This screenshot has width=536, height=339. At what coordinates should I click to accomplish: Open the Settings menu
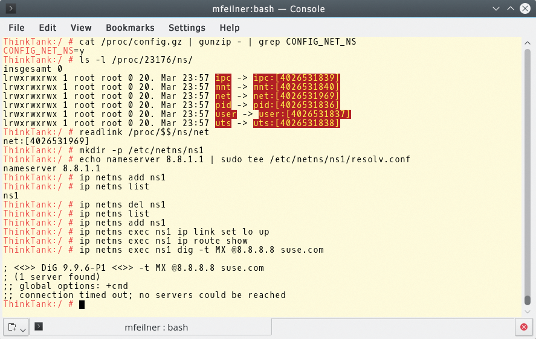[187, 28]
